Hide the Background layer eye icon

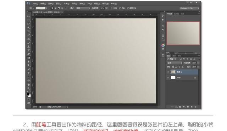(x=168, y=78)
